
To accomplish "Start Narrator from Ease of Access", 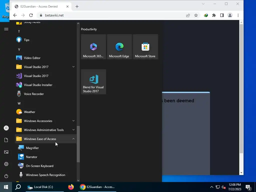I will click(x=45, y=157).
